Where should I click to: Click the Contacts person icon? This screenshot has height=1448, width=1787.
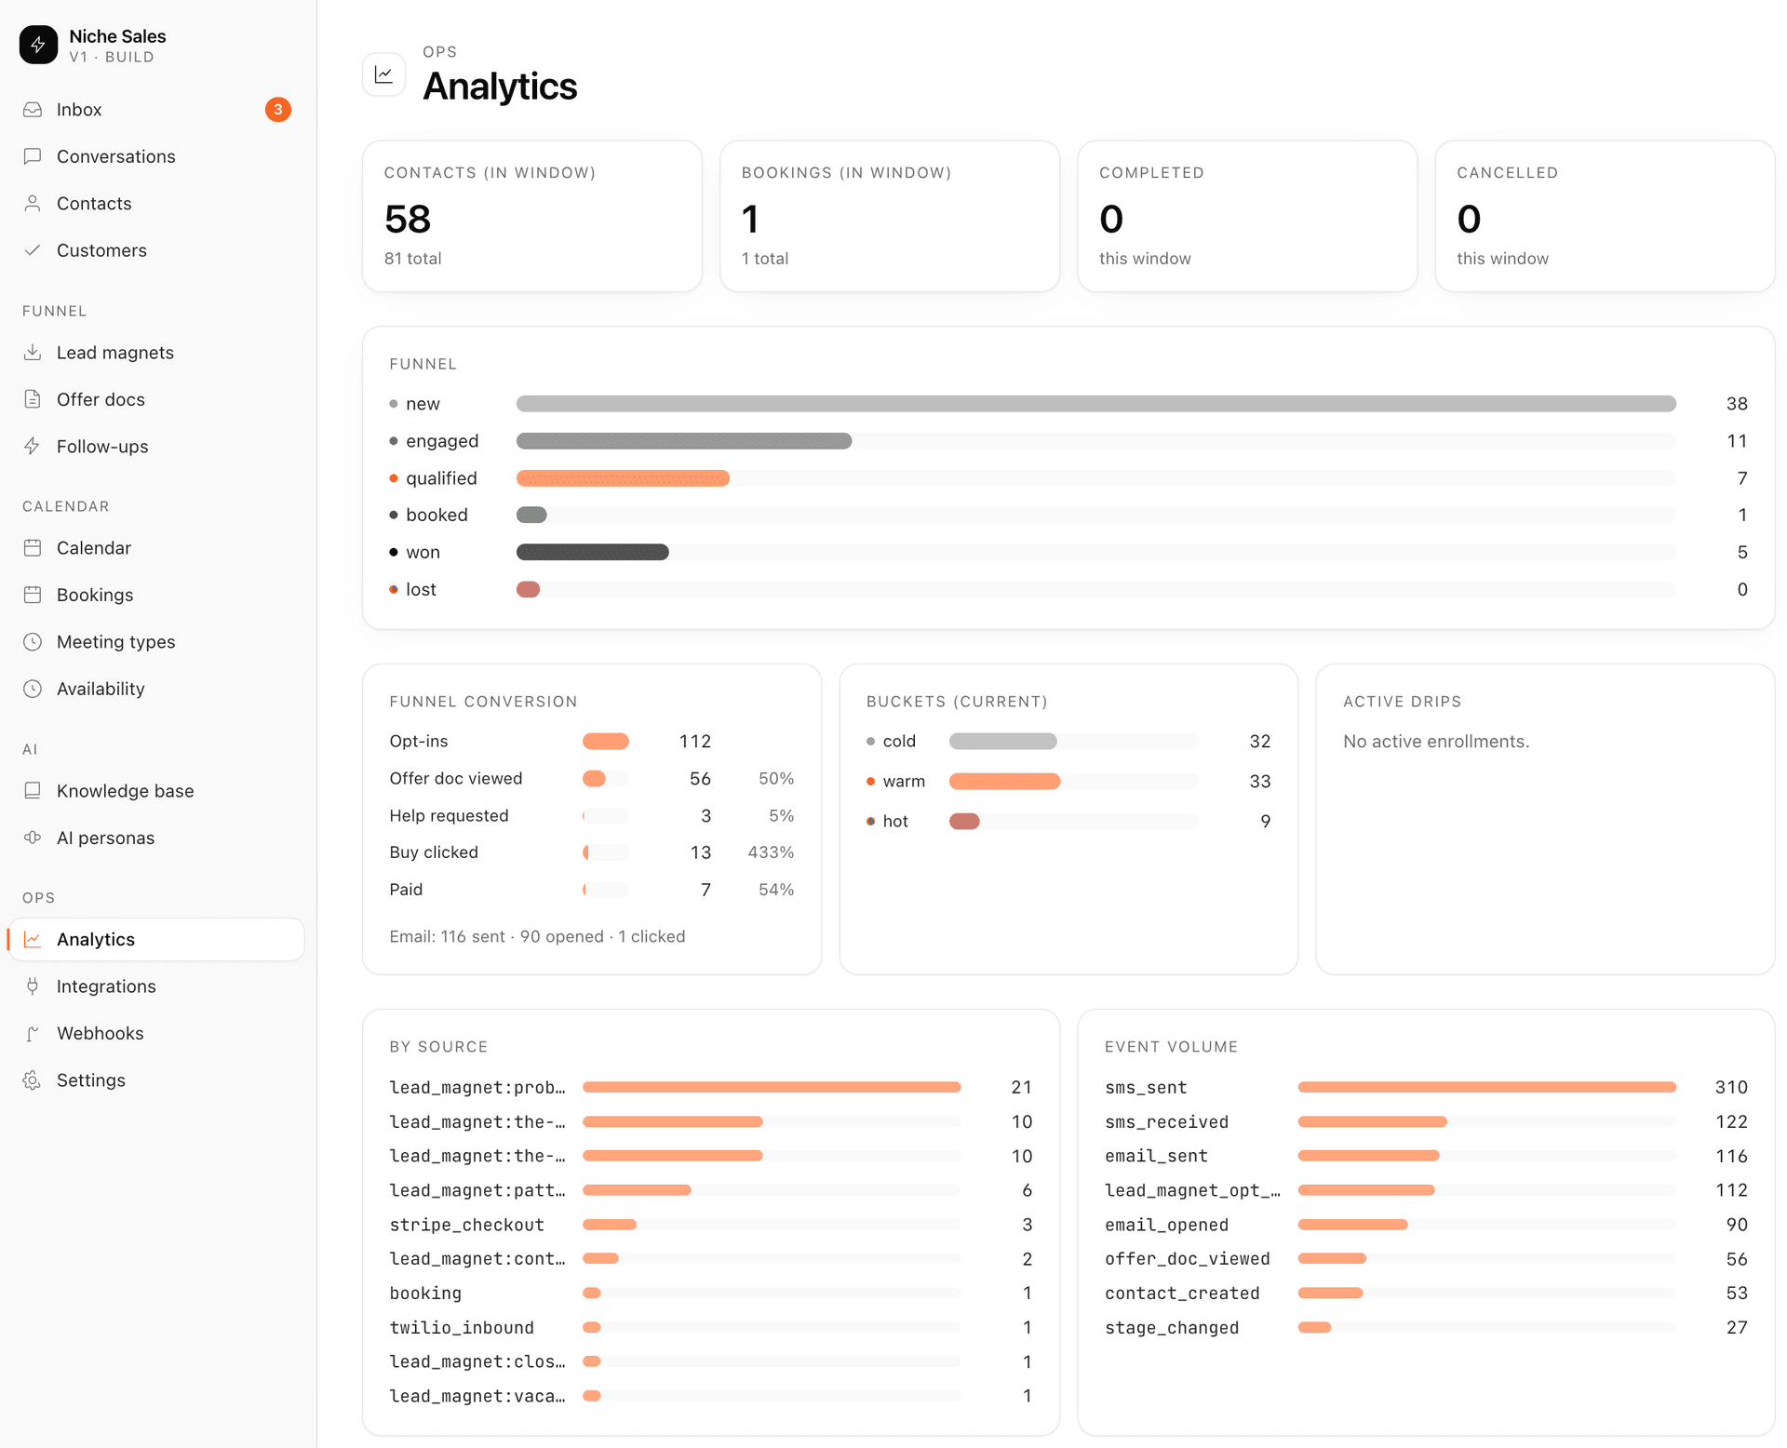[x=33, y=203]
